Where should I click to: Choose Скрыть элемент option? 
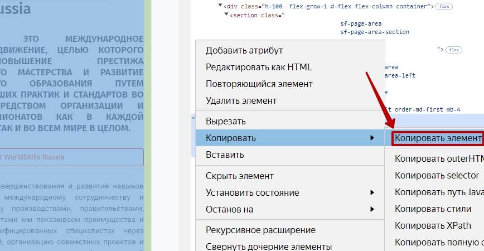239,176
